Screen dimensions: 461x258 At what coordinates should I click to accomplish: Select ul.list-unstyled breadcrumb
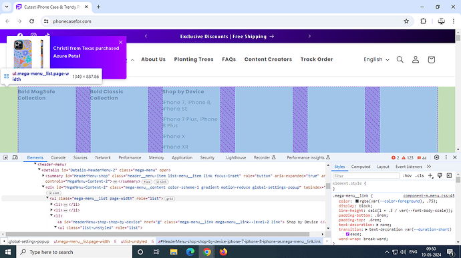[134, 241]
